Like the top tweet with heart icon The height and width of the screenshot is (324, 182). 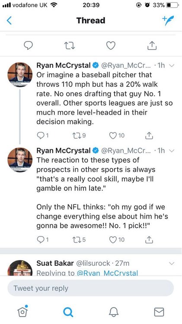pos(111,45)
